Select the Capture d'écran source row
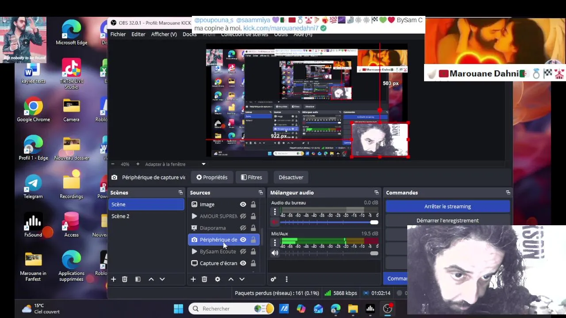Viewport: 566px width, 318px height. tap(224, 263)
